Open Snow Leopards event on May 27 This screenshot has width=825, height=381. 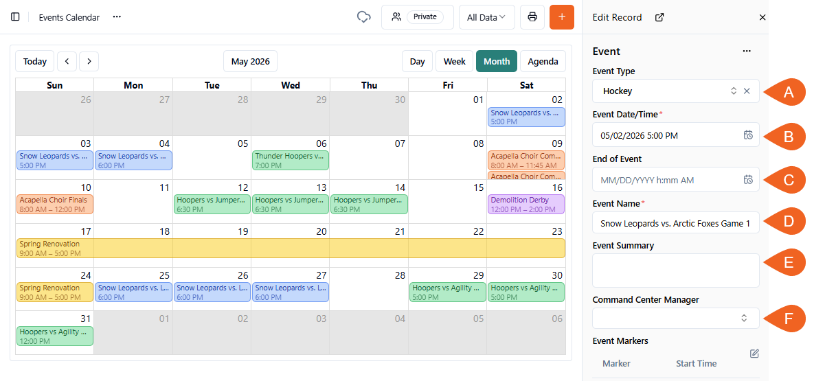tap(291, 292)
